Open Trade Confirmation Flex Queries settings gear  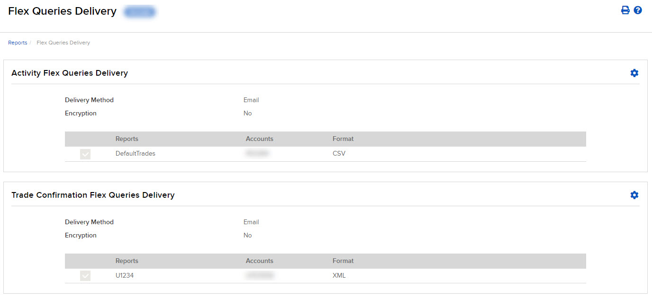coord(634,195)
